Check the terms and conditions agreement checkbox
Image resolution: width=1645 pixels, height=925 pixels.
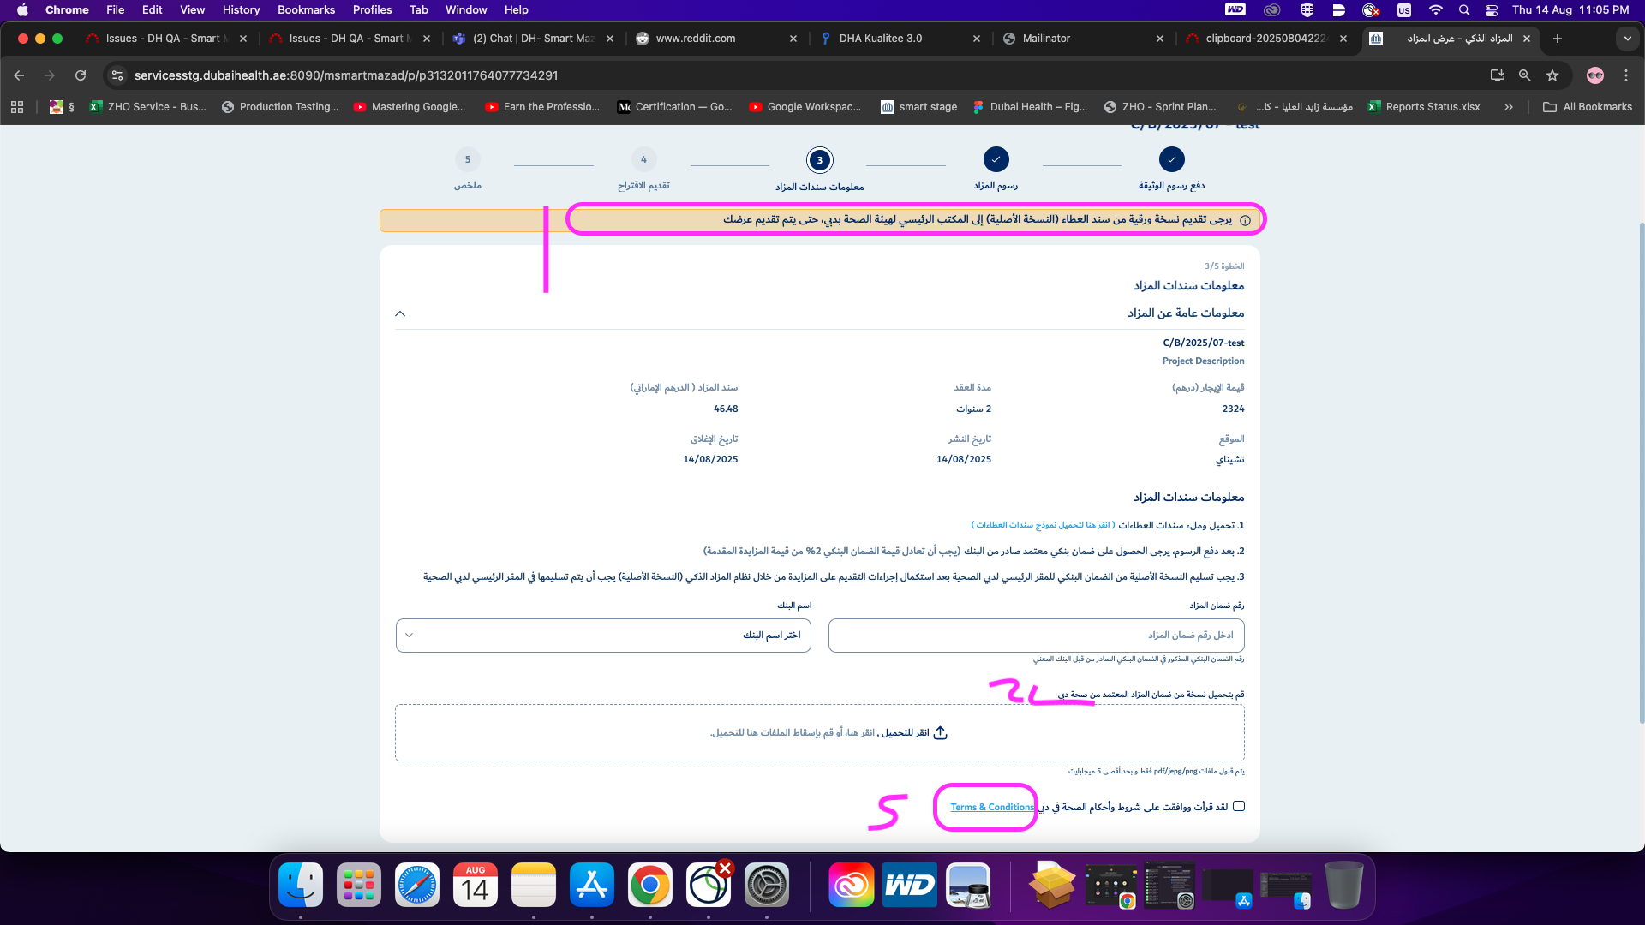1239,807
